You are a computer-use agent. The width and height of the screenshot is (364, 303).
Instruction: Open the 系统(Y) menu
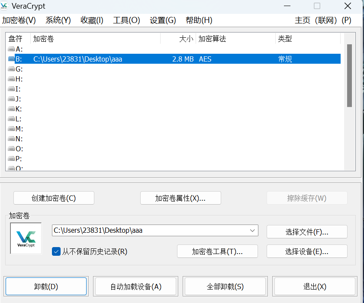tap(58, 20)
